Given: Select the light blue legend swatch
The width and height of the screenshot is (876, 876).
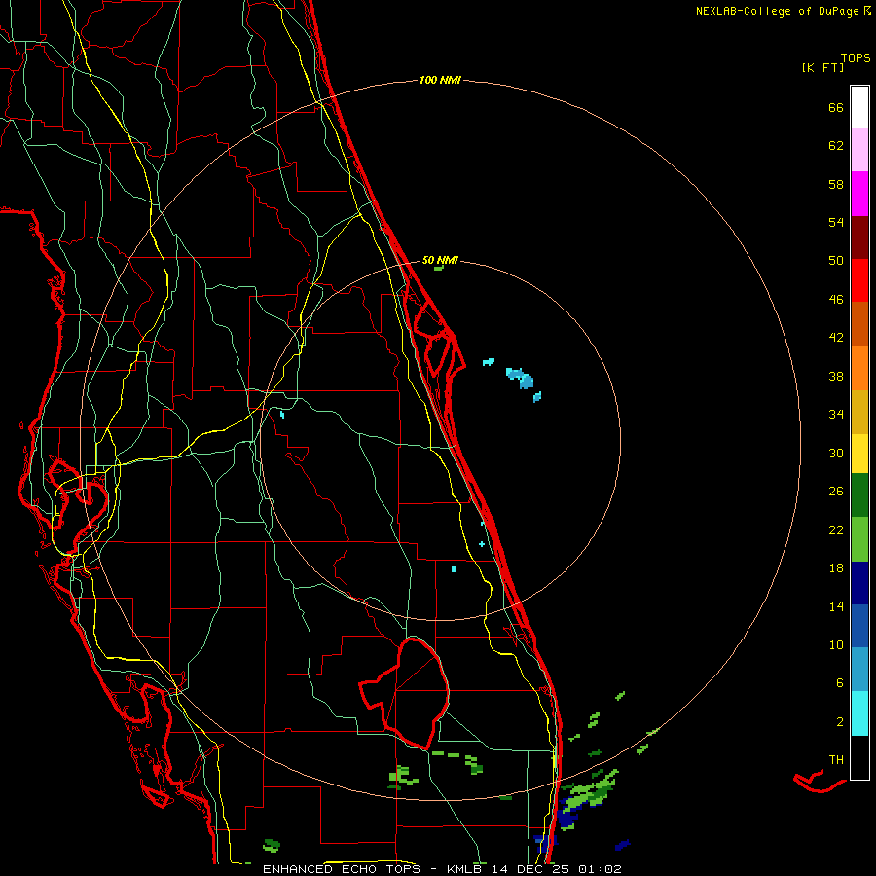Looking at the screenshot, I should coord(859,670).
